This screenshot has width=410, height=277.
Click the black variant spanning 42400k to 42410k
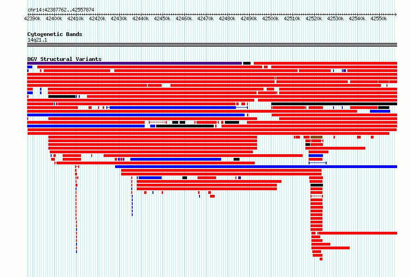62,96
